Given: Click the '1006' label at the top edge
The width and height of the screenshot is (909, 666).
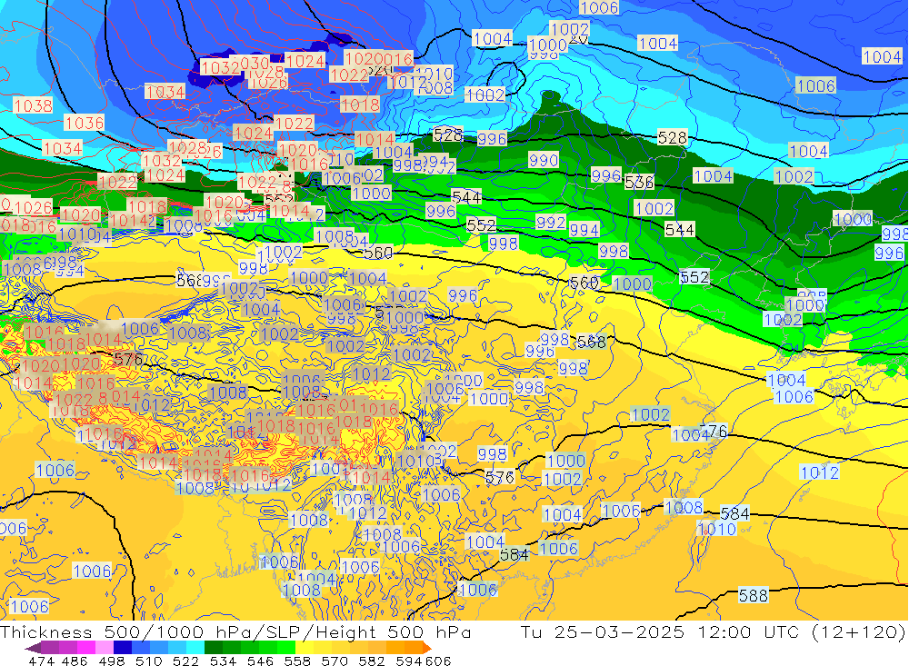Looking at the screenshot, I should point(599,7).
